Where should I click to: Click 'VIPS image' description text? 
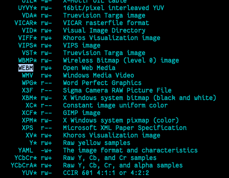pyautogui.click(x=82, y=45)
